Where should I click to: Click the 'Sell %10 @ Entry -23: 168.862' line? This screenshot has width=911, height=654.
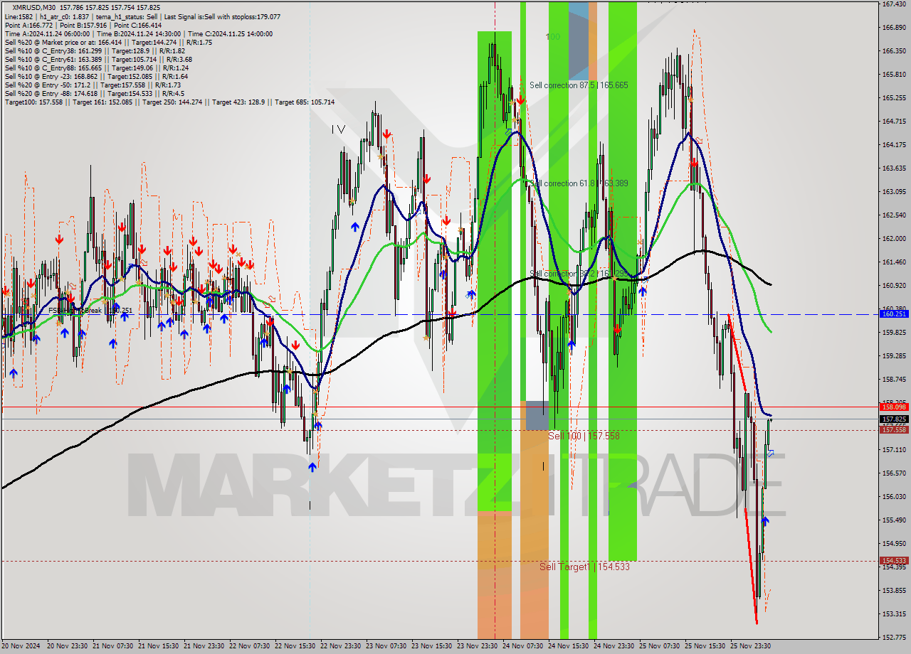[x=96, y=76]
